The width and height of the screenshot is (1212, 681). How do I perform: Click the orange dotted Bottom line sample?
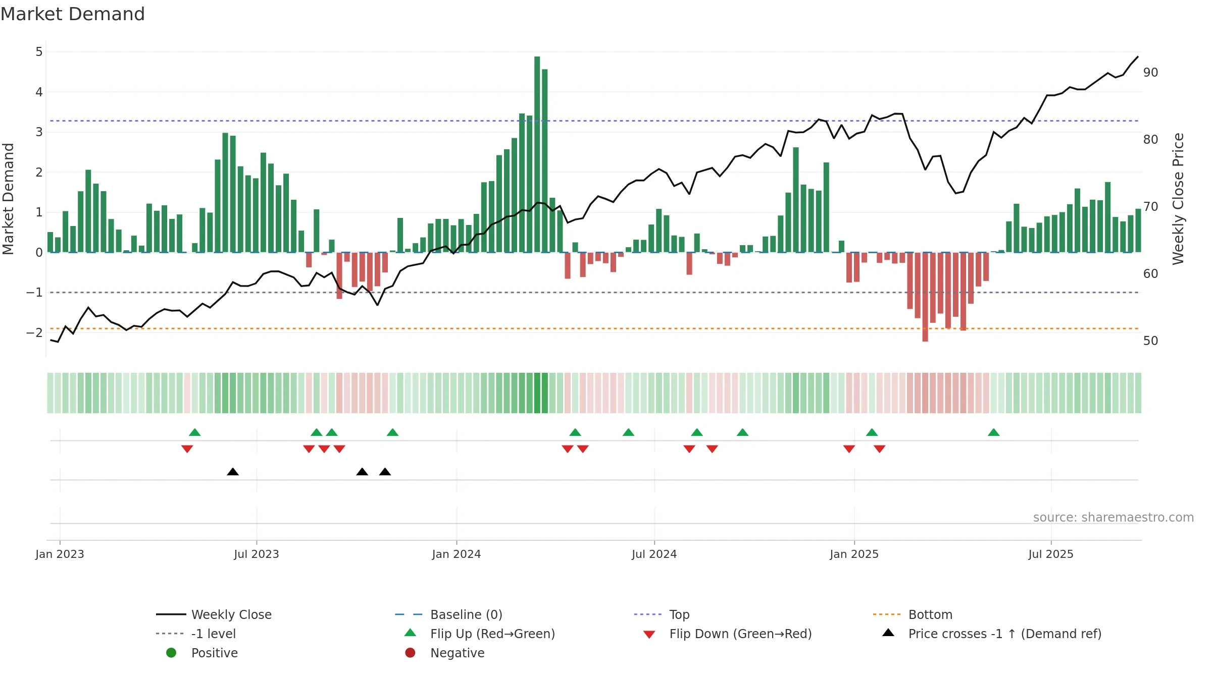[887, 614]
